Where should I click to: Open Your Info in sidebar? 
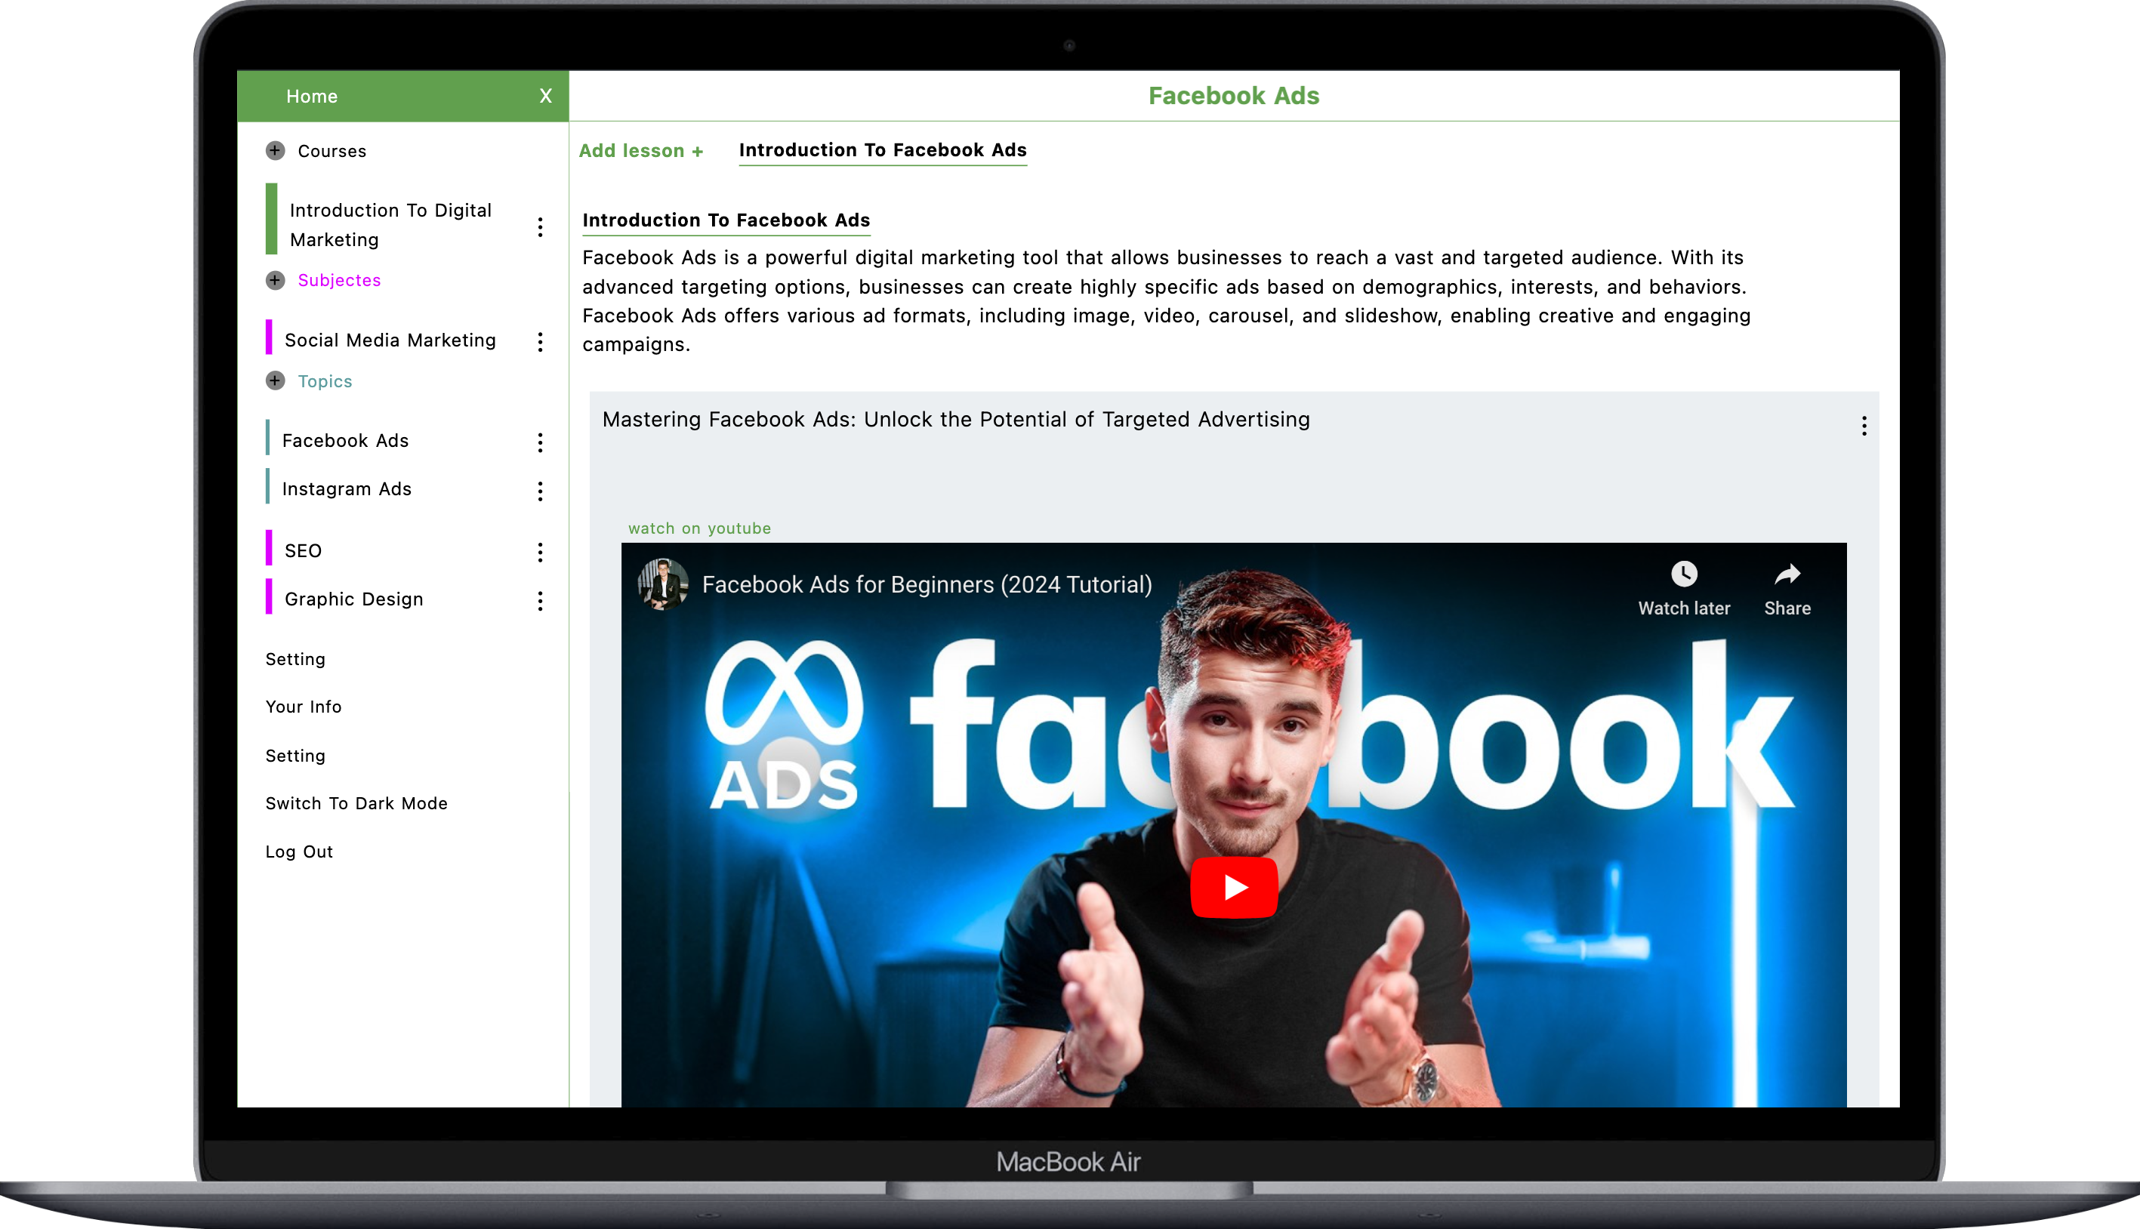303,707
